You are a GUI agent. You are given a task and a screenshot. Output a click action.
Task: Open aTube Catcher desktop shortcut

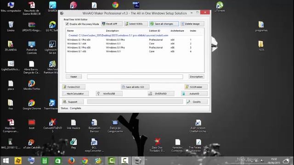pyautogui.click(x=32, y=143)
